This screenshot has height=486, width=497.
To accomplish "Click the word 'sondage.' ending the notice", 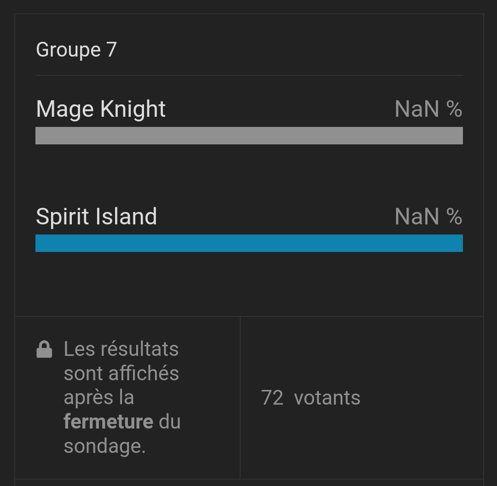I will pyautogui.click(x=104, y=446).
